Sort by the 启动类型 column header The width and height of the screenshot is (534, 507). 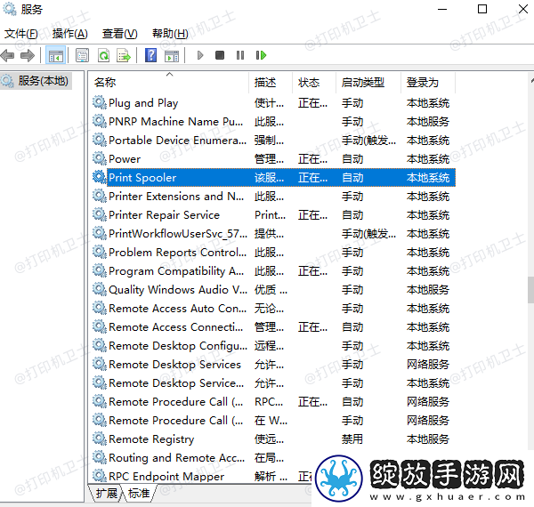tap(368, 83)
